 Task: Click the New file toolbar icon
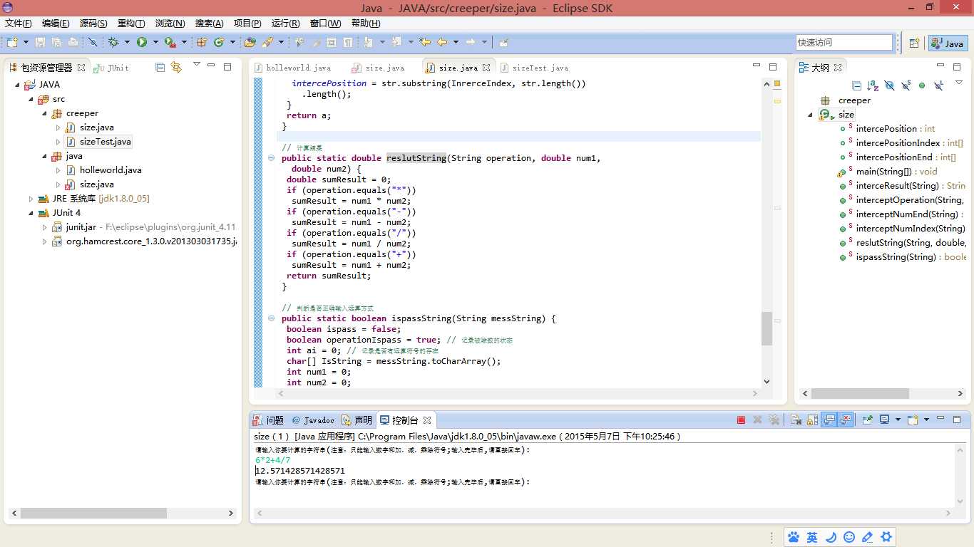tap(12, 42)
